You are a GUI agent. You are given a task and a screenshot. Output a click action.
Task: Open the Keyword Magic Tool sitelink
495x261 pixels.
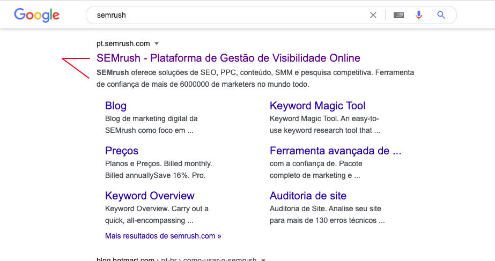tap(317, 106)
